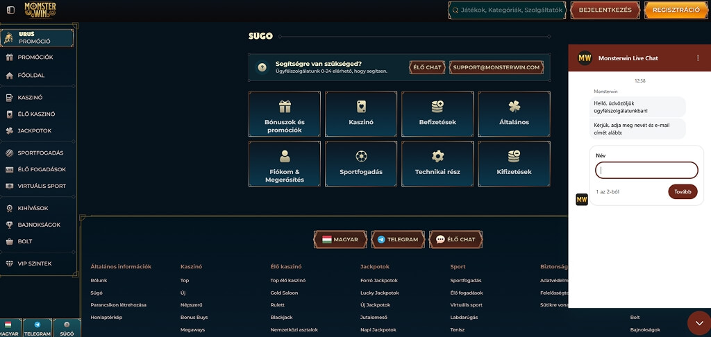Click support@monsterwin.com email button

(496, 67)
